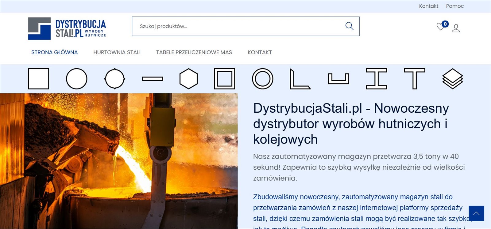Screen dimensions: 491x229
Task: Select the U-channel profile icon
Action: 338,79
